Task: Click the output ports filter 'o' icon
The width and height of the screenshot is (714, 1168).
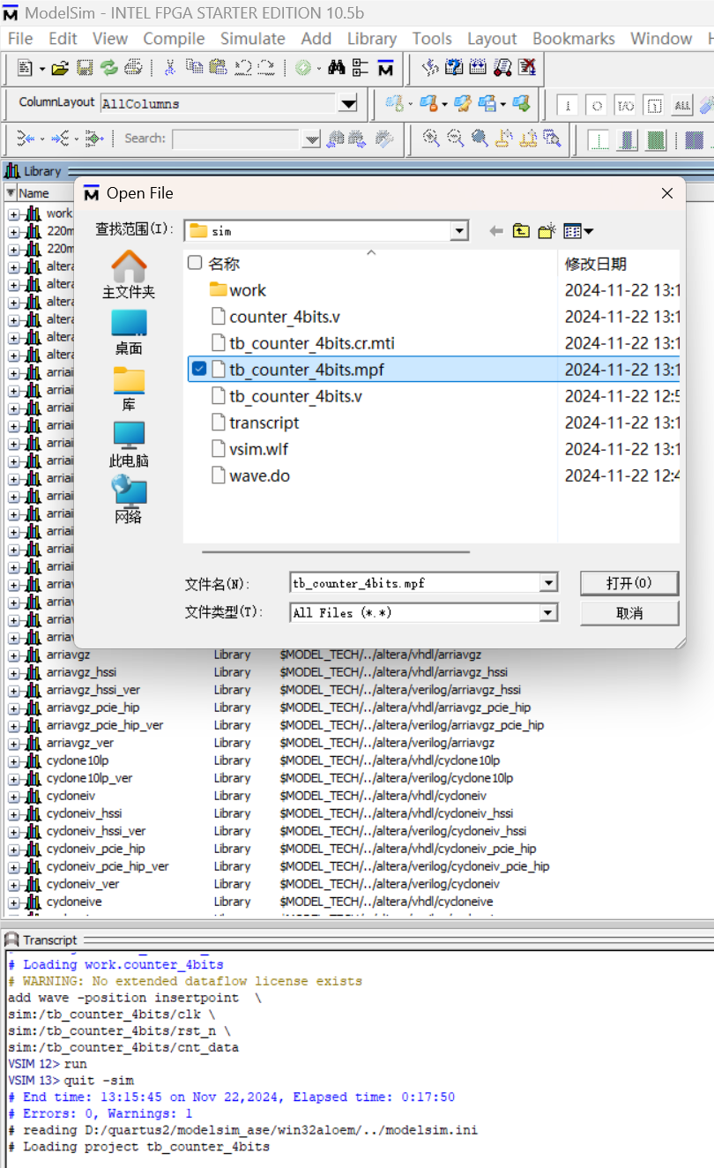Action: tap(597, 106)
